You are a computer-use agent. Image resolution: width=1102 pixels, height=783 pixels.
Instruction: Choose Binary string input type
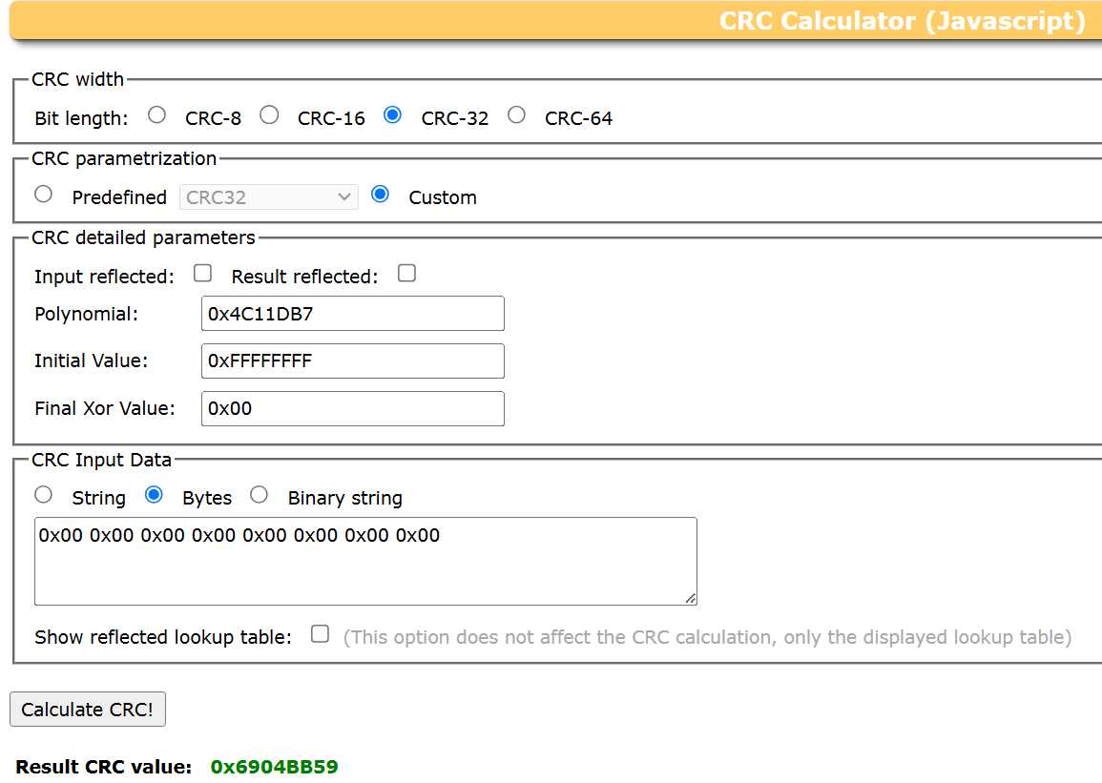[259, 495]
